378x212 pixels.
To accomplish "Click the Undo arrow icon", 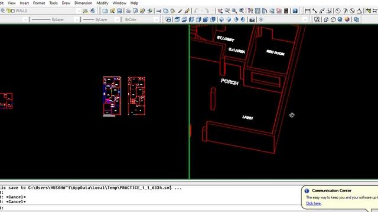I will pos(195,11).
